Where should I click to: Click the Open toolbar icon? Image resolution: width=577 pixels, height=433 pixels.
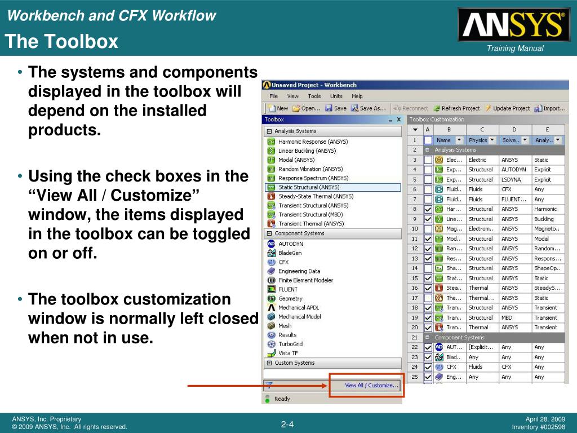point(296,108)
